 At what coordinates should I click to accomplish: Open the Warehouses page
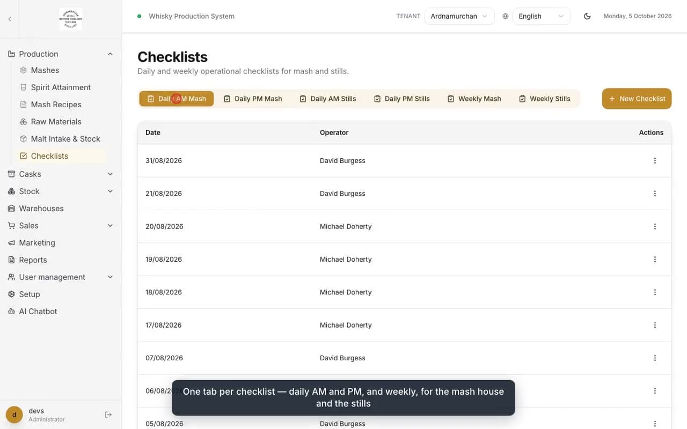[x=61, y=208]
